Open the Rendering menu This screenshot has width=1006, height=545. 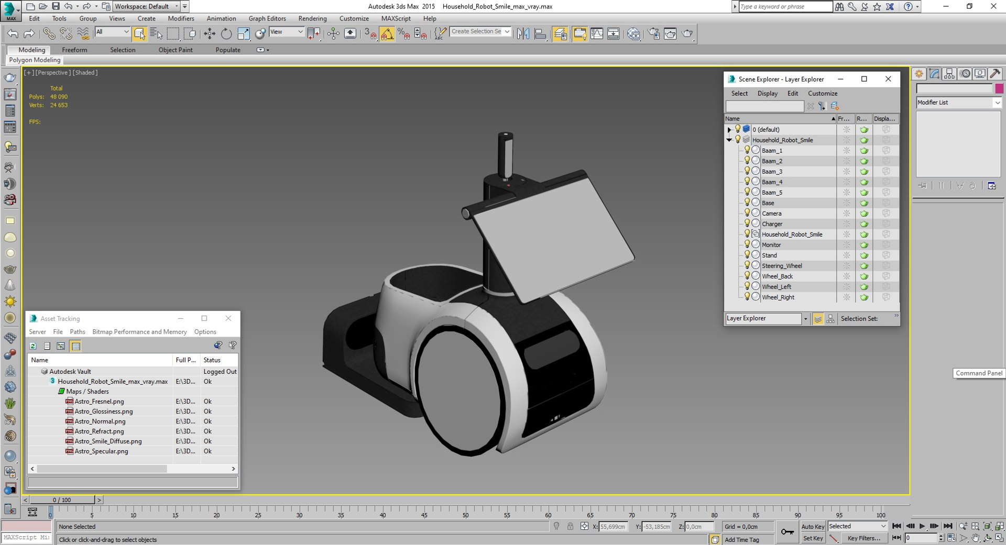(x=312, y=18)
